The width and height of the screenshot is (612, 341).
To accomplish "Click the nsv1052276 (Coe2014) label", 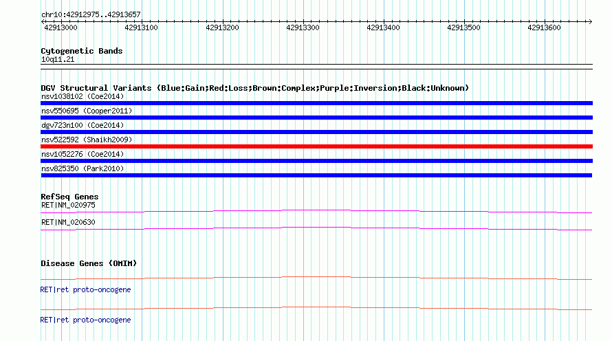I will point(83,154).
